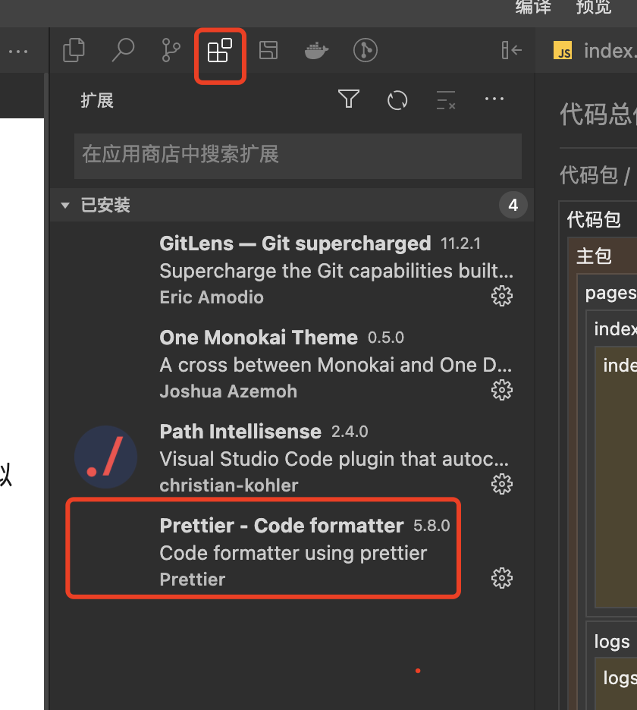
Task: Clear extension search results icon
Action: 446,100
